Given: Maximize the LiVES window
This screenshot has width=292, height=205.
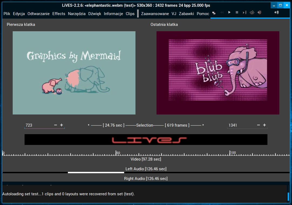Looking at the screenshot, I should (280, 5).
